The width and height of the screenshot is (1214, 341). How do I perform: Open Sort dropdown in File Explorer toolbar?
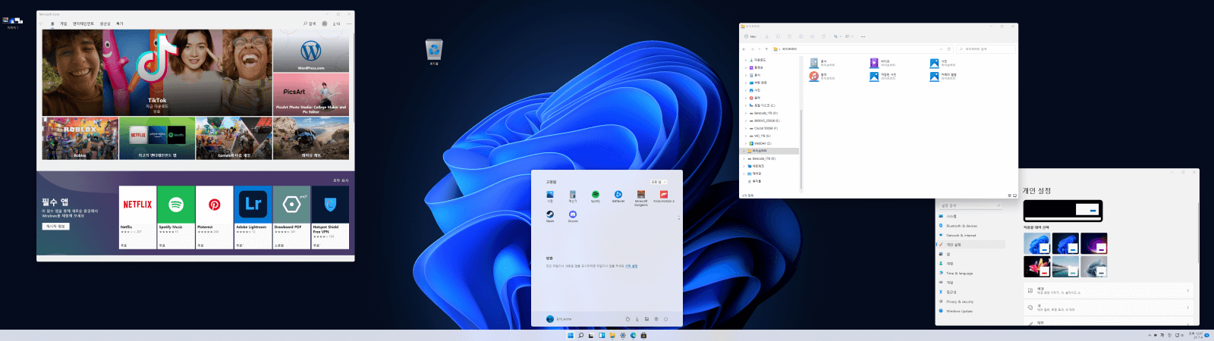tap(837, 36)
